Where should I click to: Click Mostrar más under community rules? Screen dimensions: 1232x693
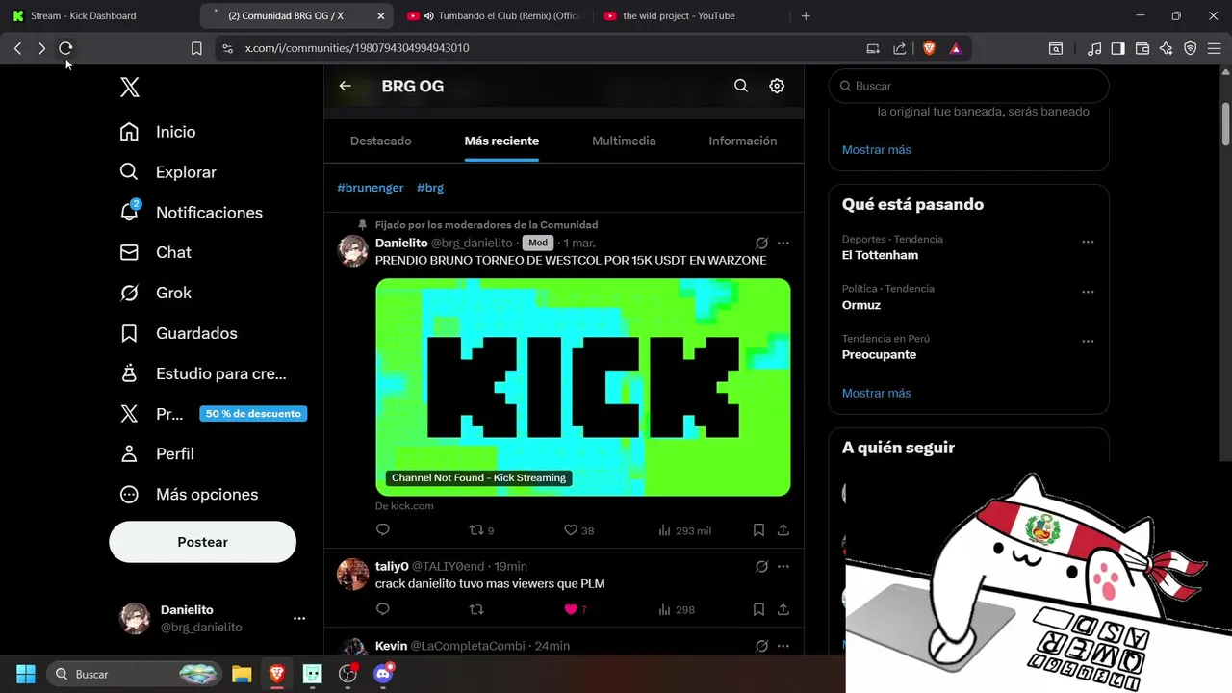(x=876, y=149)
